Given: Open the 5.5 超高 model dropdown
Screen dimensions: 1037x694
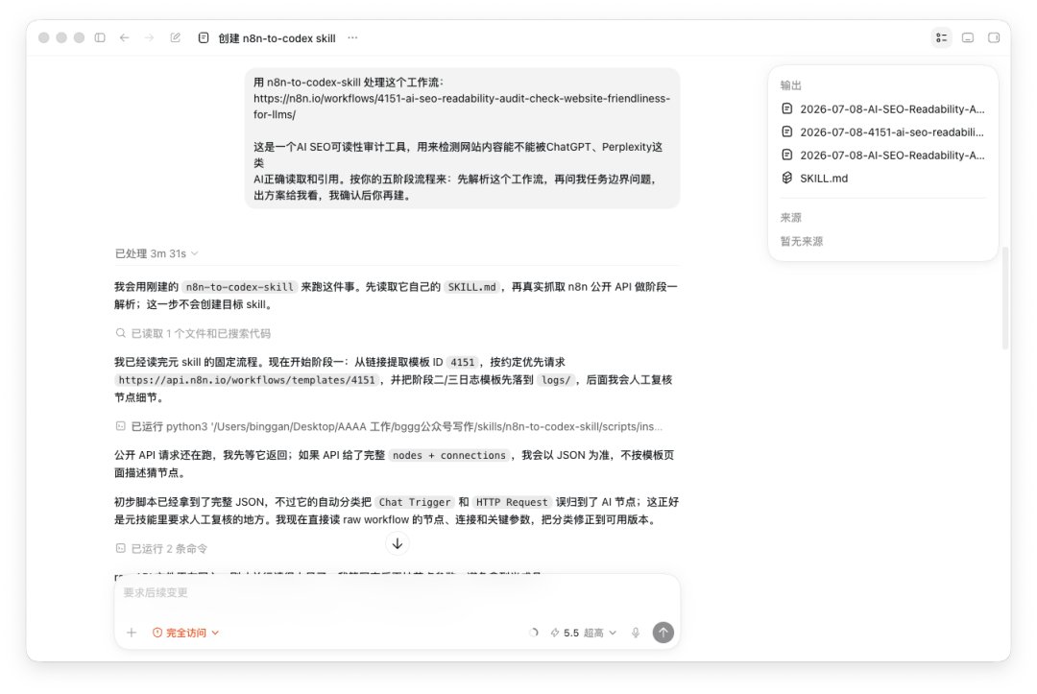Looking at the screenshot, I should click(584, 633).
